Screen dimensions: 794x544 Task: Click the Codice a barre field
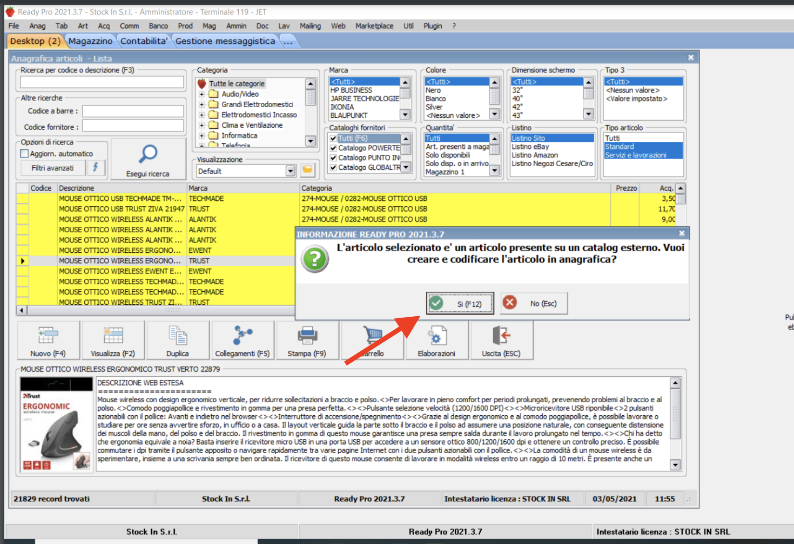coord(133,111)
